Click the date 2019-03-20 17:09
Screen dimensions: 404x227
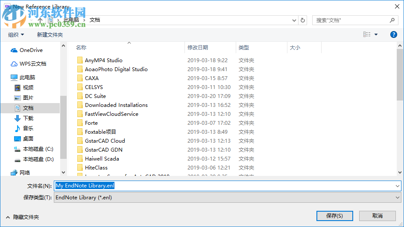point(209,96)
